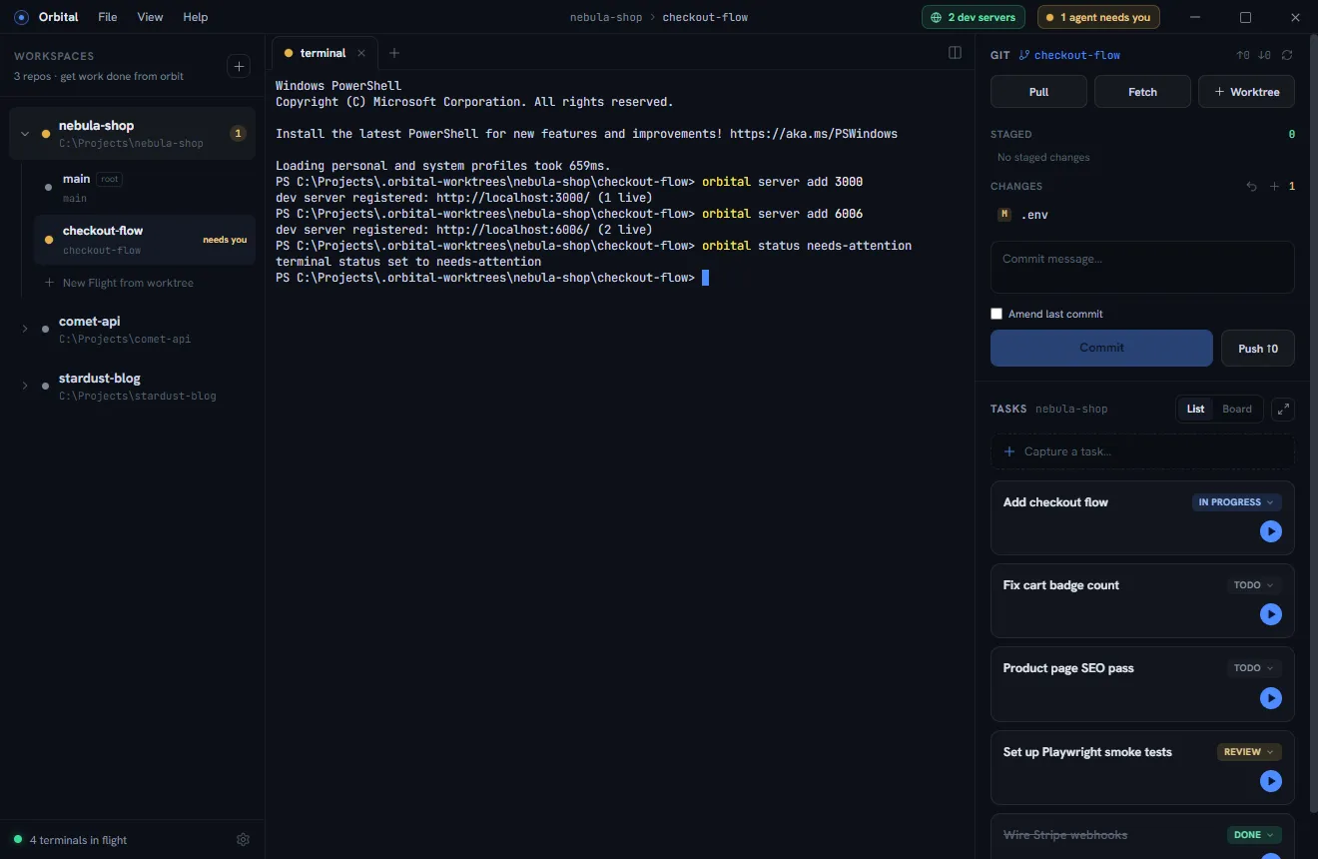Open the 1 agent needs you notification
The image size is (1318, 859).
(x=1098, y=17)
